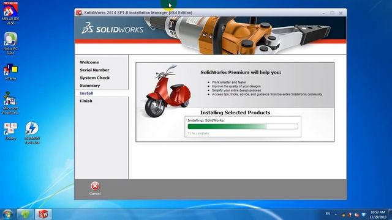This screenshot has height=220, width=392.
Task: Click the red Cancel icon button
Action: [95, 188]
